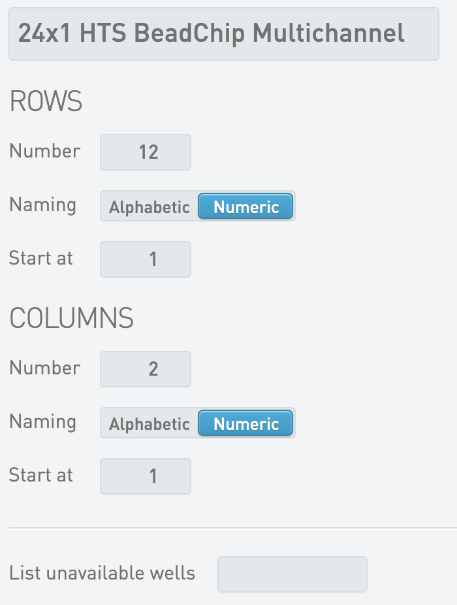This screenshot has height=605, width=457.
Task: Click the Start at label under ROWS
Action: tap(41, 258)
